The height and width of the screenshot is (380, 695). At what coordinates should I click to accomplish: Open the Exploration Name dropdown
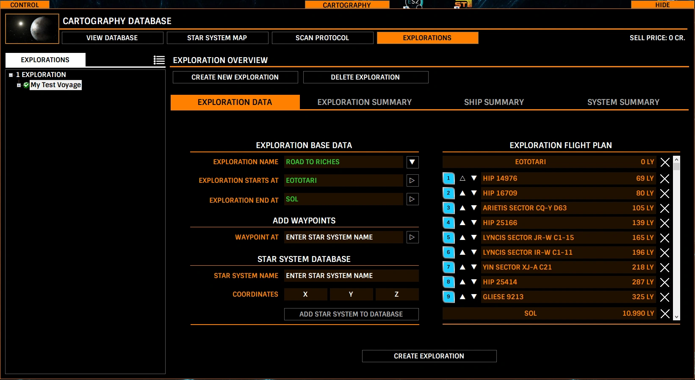tap(413, 162)
